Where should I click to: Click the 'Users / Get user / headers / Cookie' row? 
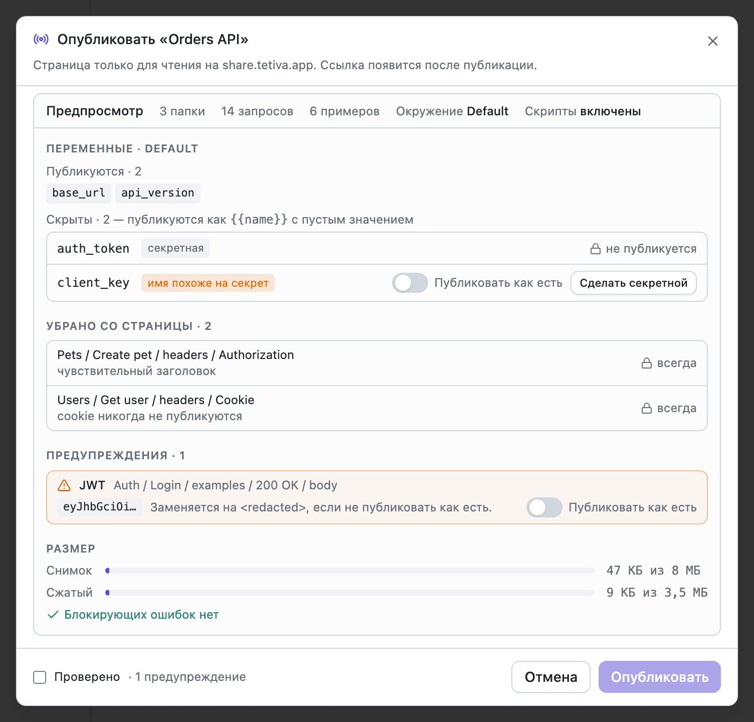click(377, 408)
